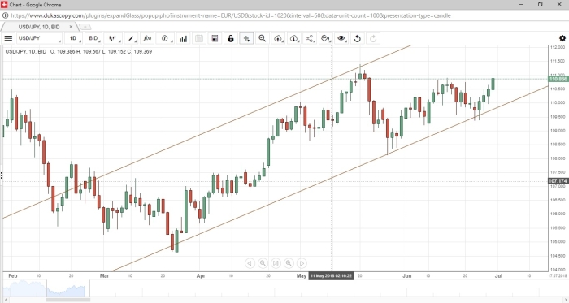This screenshot has height=303, width=569.
Task: Click the cloud upload icon
Action: pyautogui.click(x=278, y=38)
